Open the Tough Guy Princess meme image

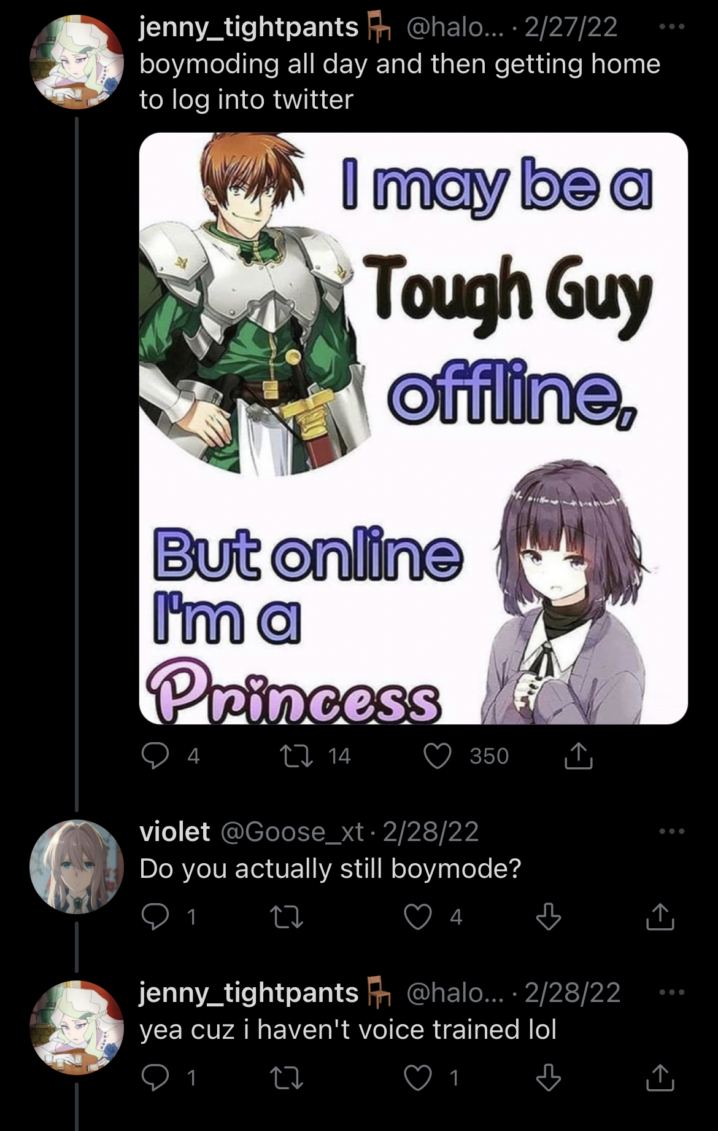[413, 428]
